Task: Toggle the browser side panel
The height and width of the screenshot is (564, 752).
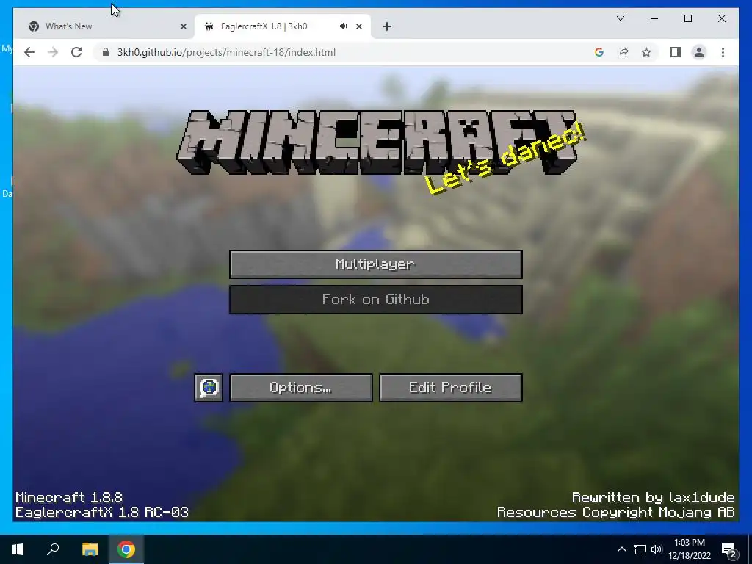Action: click(x=676, y=52)
